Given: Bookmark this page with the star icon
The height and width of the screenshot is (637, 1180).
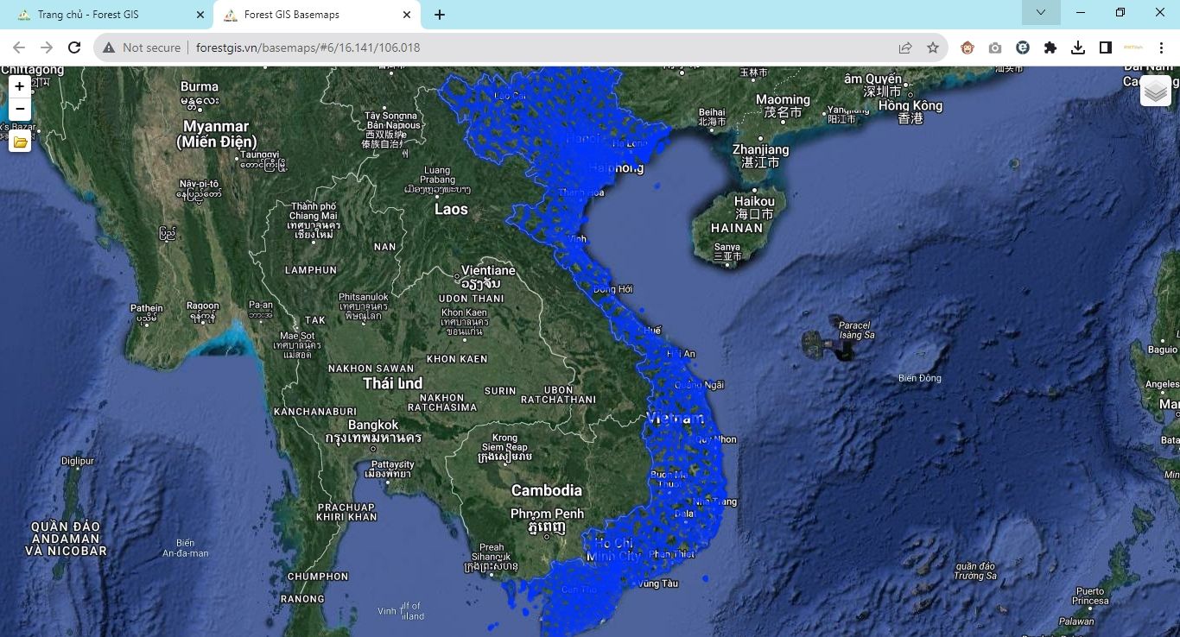Looking at the screenshot, I should pos(933,47).
